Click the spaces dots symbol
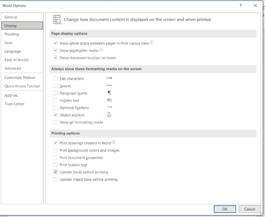 pos(109,85)
